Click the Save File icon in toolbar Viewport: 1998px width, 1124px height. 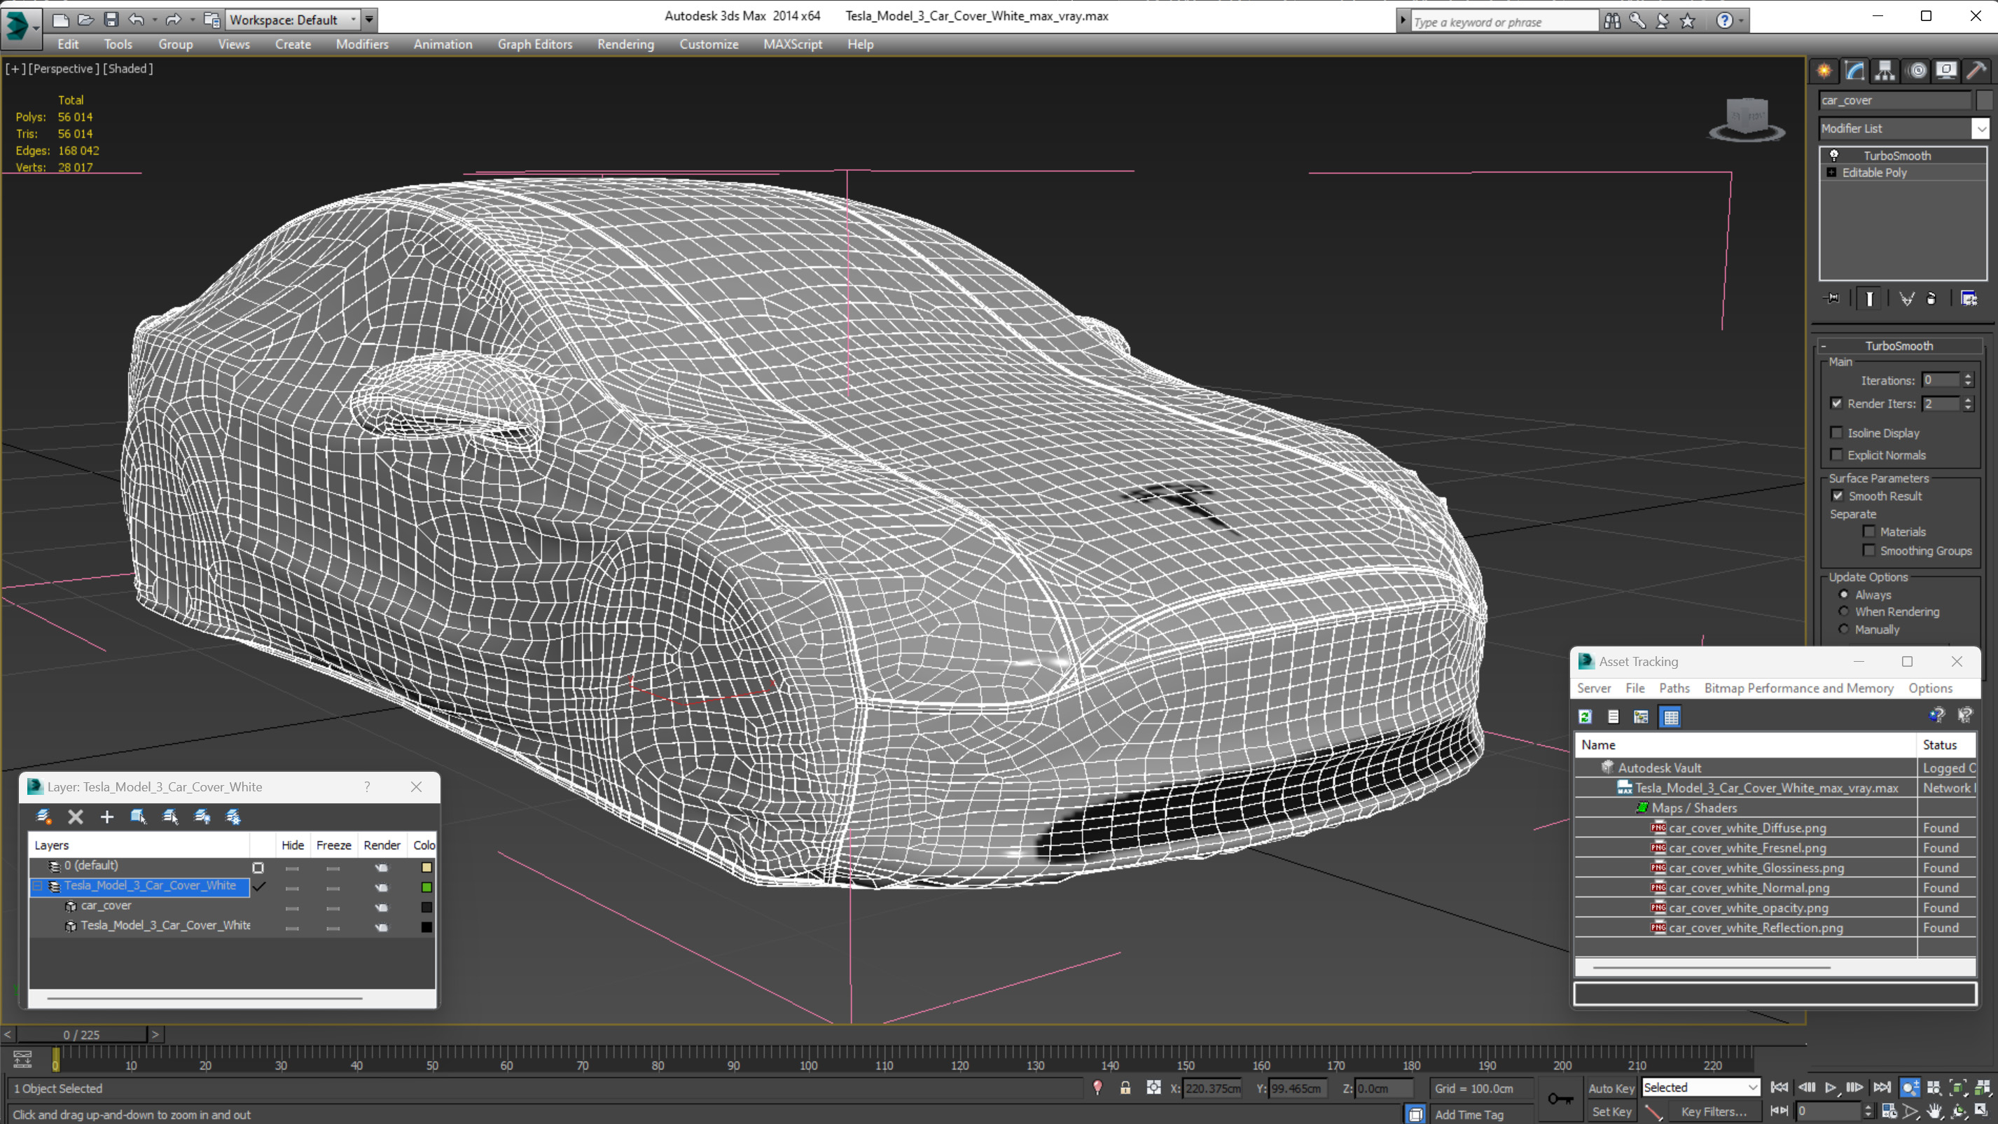(111, 20)
